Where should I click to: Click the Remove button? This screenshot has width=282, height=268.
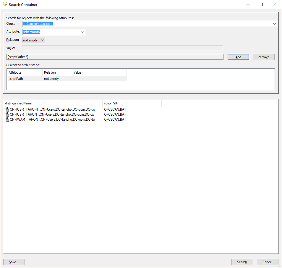(x=263, y=57)
